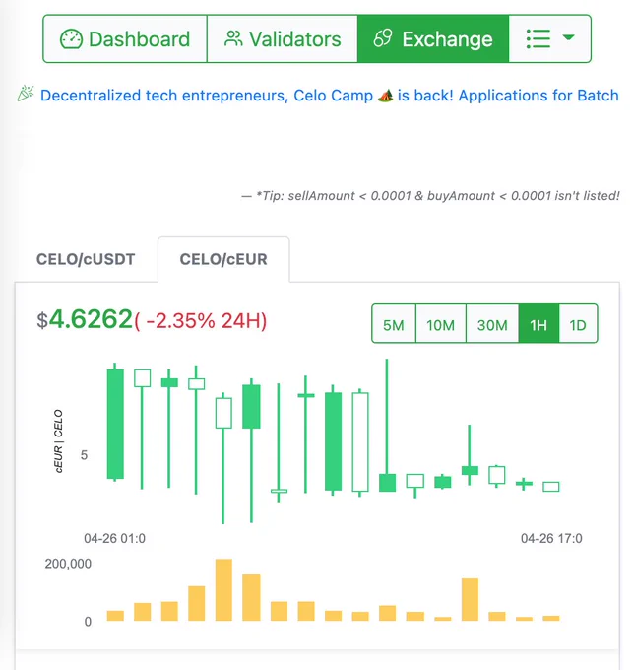This screenshot has width=633, height=670.
Task: Click the sellAmount tip text
Action: tap(430, 196)
